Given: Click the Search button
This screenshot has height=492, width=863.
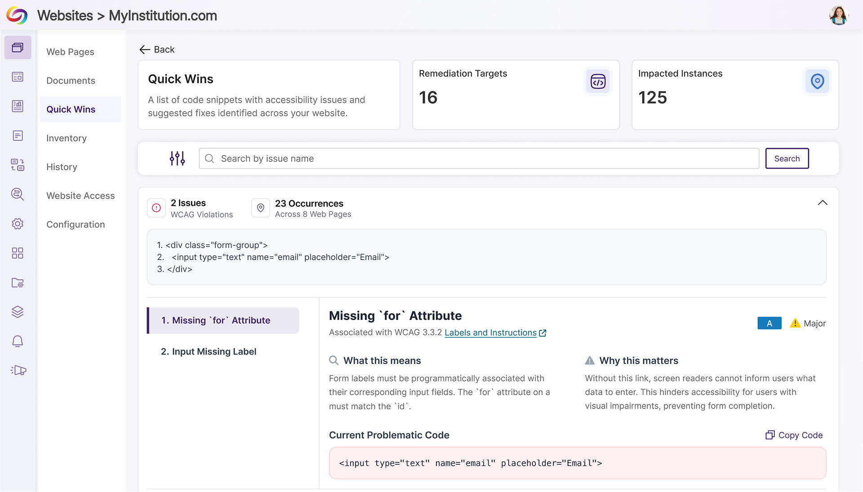Looking at the screenshot, I should (x=787, y=158).
